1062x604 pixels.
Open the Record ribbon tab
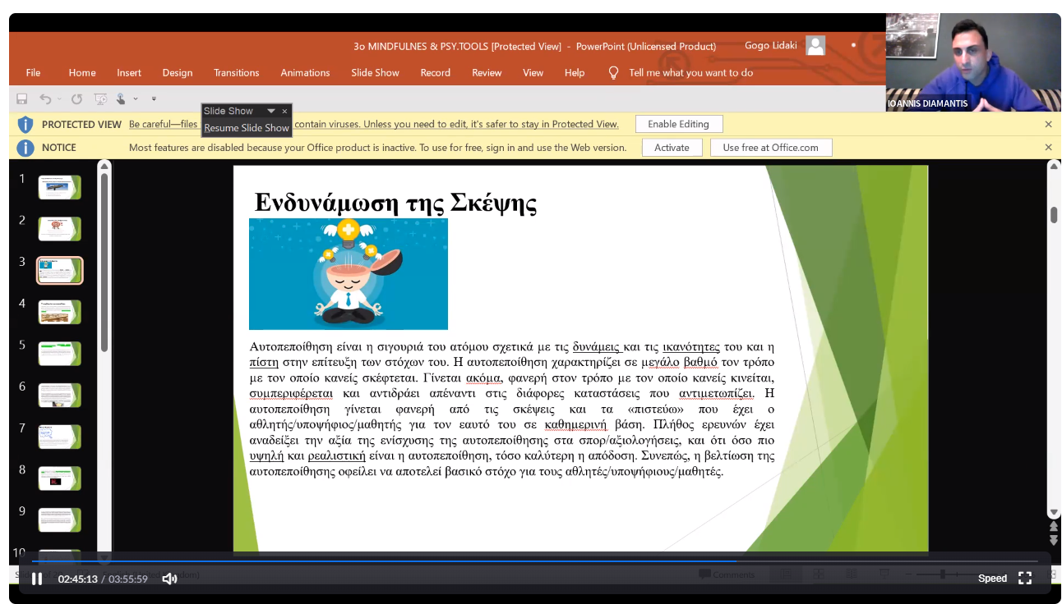pos(435,72)
